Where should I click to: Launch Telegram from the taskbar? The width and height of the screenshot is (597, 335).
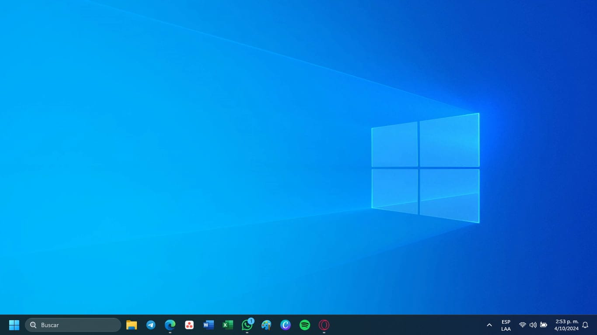(151, 325)
